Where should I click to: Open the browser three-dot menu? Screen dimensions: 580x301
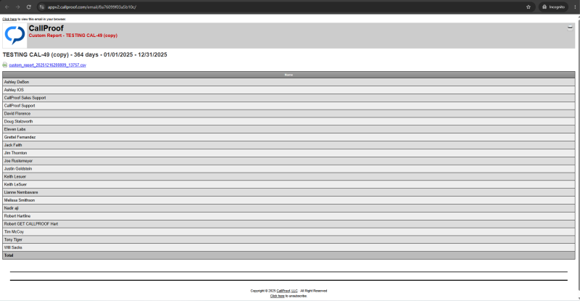(575, 7)
